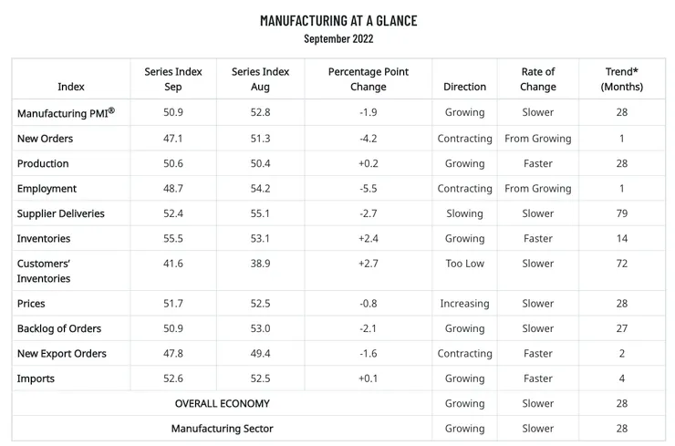Click the OVERALL ECONOMY summary row label
The width and height of the screenshot is (675, 446).
[222, 403]
